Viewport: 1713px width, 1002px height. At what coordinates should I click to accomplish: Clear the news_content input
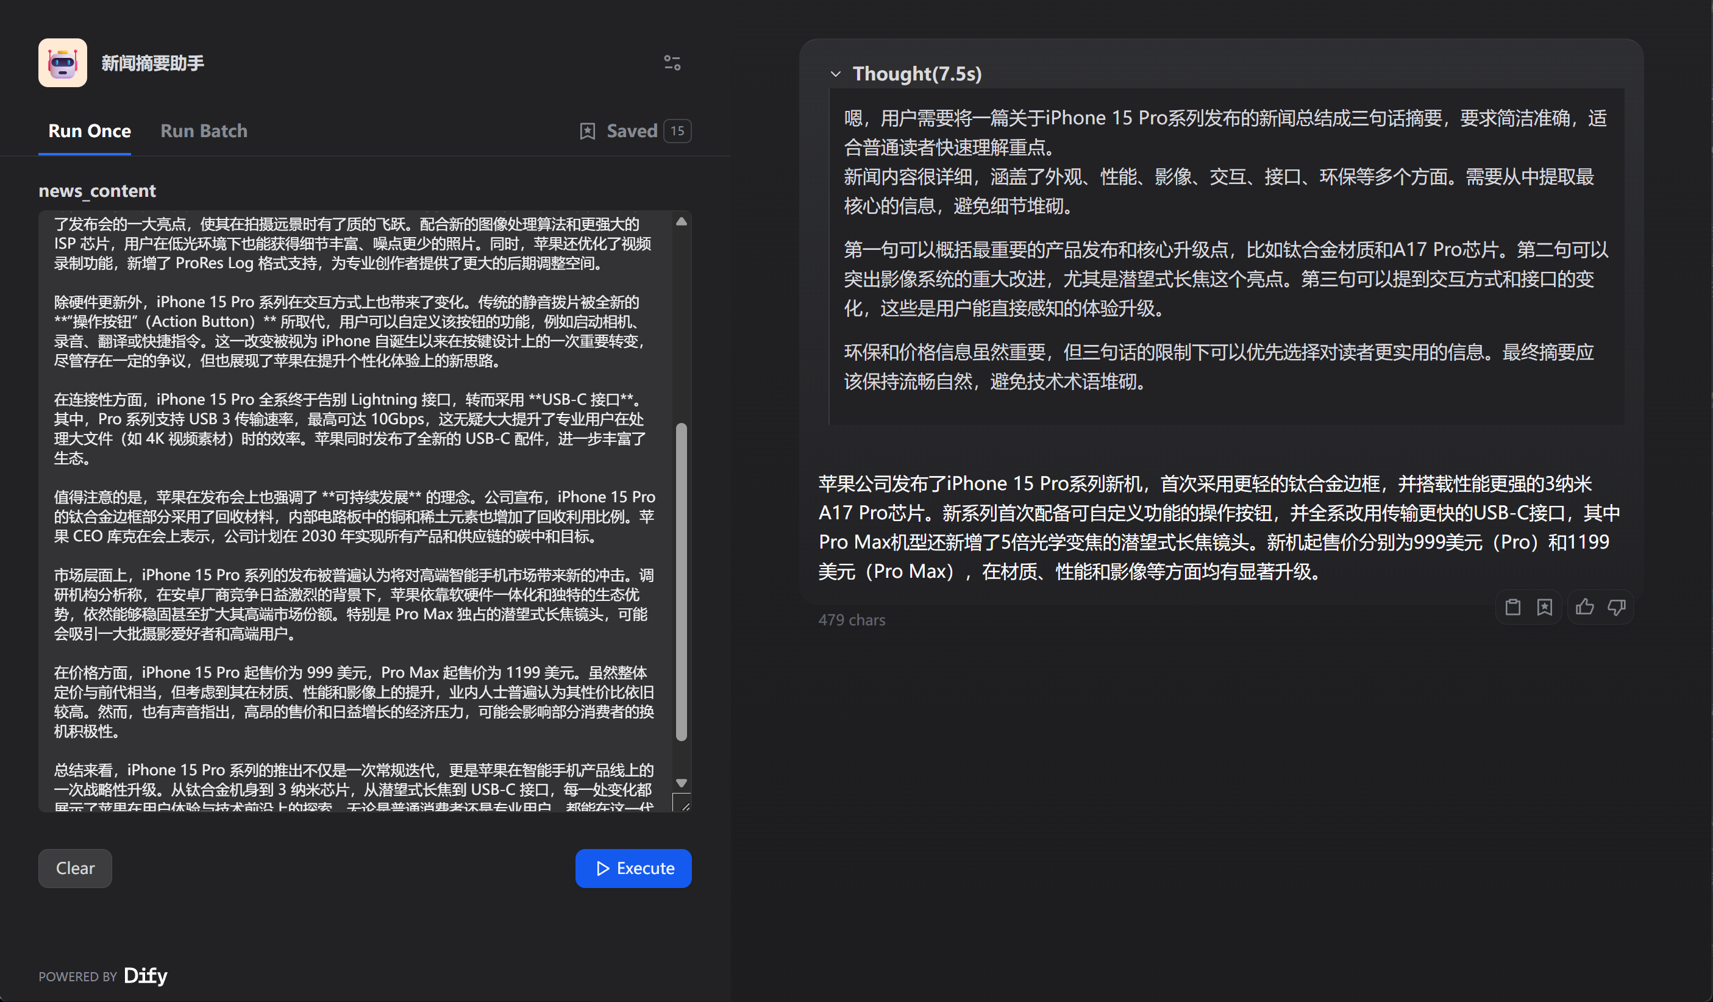pos(75,868)
